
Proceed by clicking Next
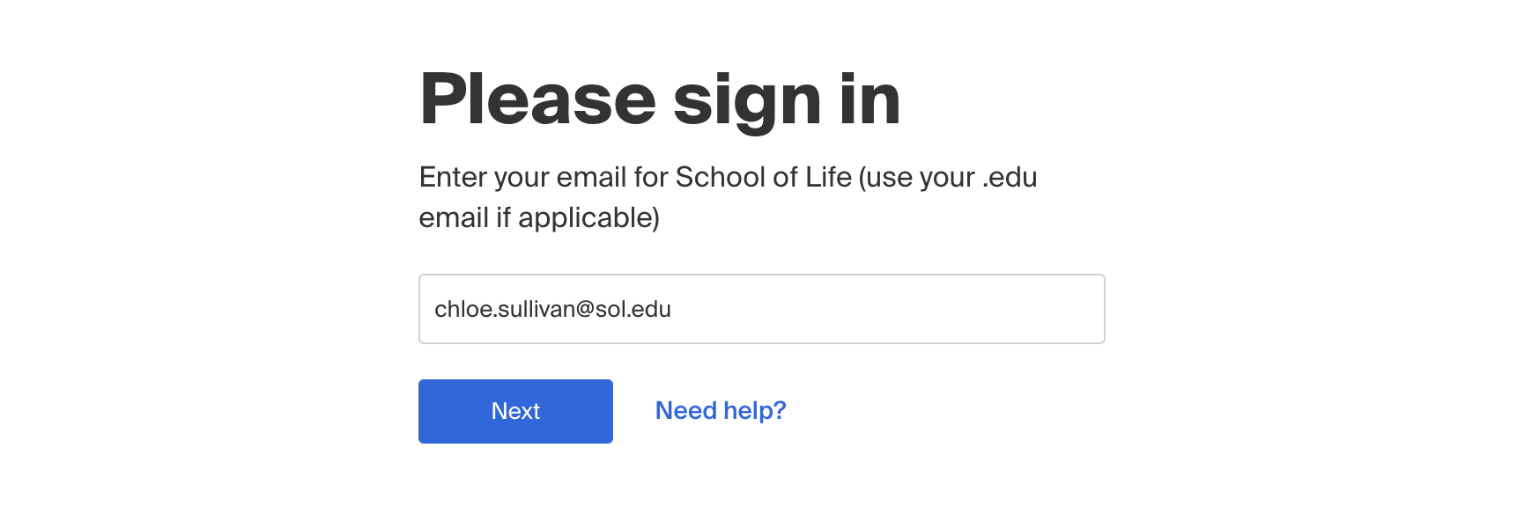515,411
